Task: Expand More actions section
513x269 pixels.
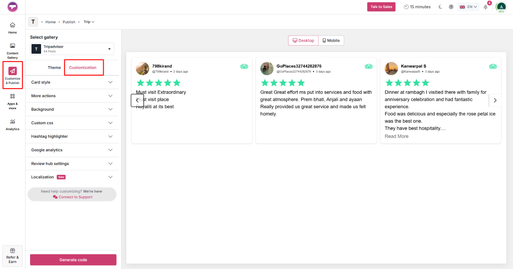Action: point(72,96)
